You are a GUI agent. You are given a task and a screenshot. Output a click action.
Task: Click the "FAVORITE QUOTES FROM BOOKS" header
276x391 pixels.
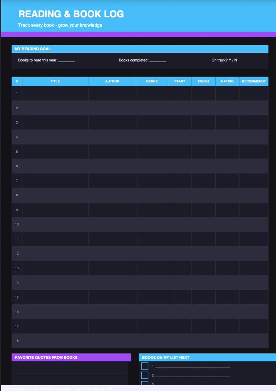71,357
